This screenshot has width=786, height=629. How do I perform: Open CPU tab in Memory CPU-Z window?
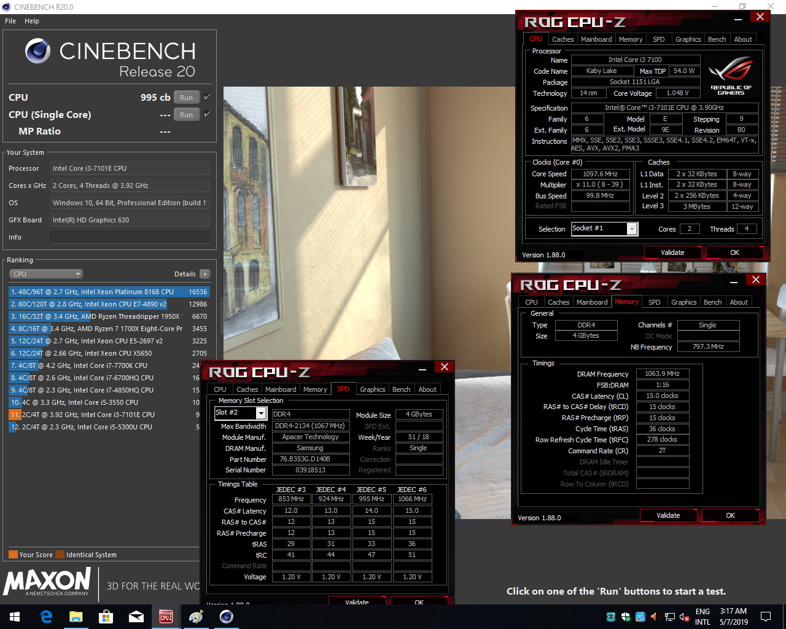point(532,302)
